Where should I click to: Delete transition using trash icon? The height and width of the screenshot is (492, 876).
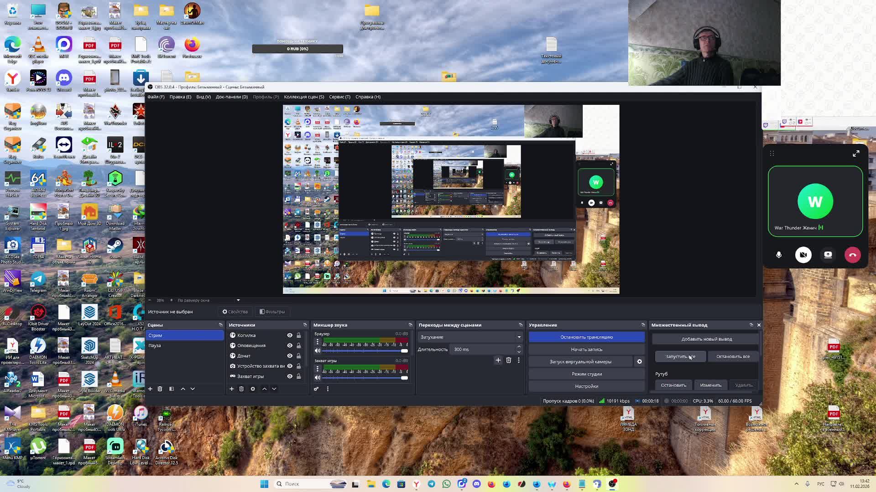click(508, 360)
